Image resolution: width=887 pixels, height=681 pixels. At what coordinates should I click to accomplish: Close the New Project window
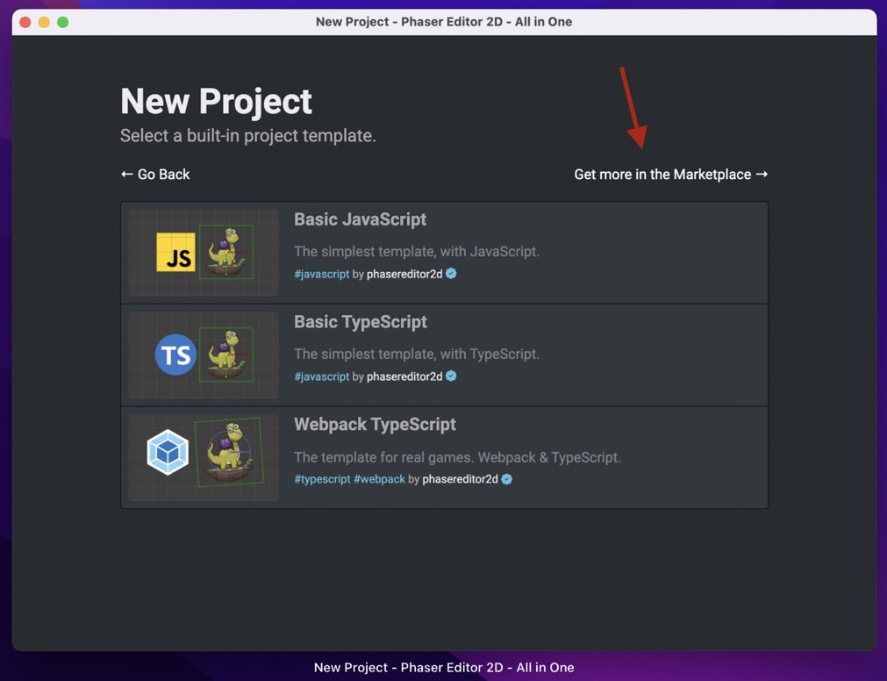pyautogui.click(x=25, y=22)
